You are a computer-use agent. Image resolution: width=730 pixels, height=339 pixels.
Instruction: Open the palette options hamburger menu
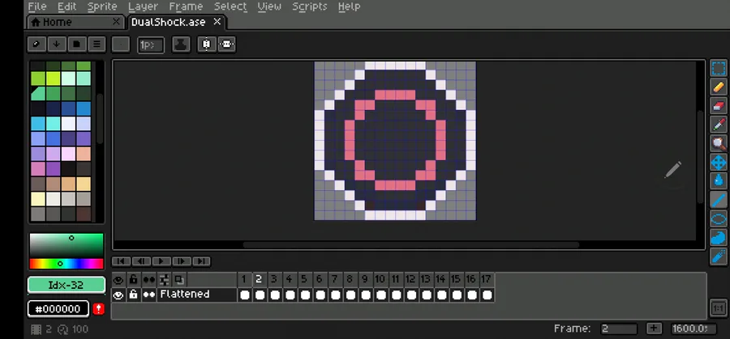(97, 44)
